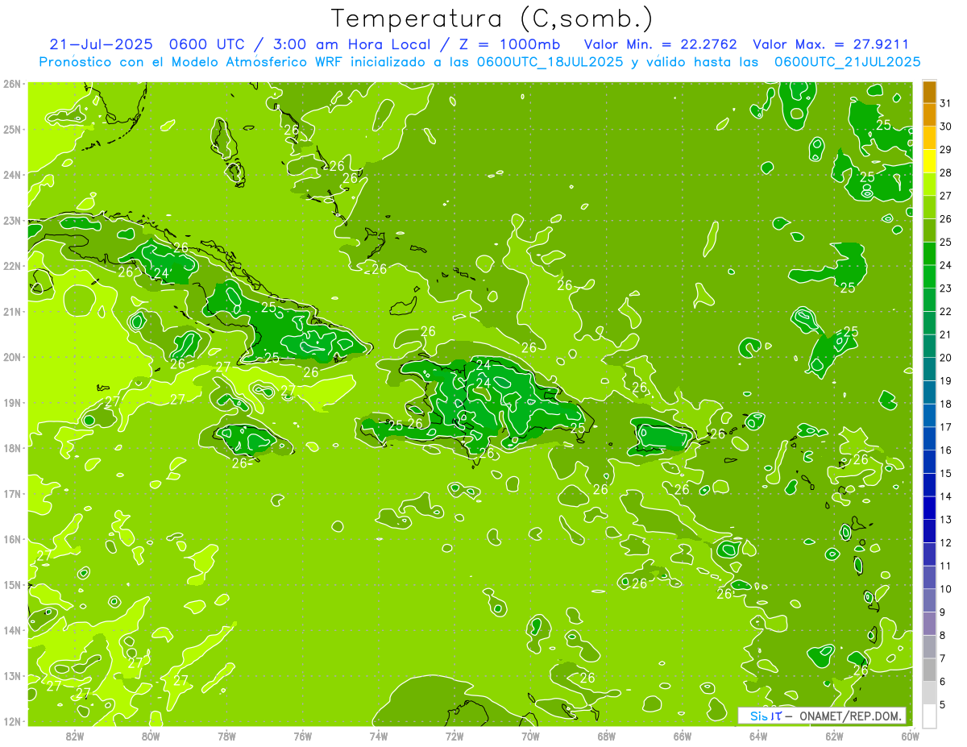This screenshot has height=747, width=967.
Task: Click the "0600UTC_18JUL2025" initialization time text
Action: click(x=550, y=62)
